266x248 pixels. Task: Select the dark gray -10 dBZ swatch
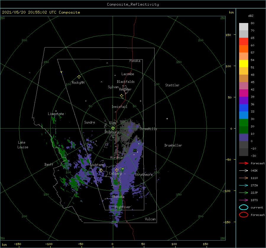(244, 152)
